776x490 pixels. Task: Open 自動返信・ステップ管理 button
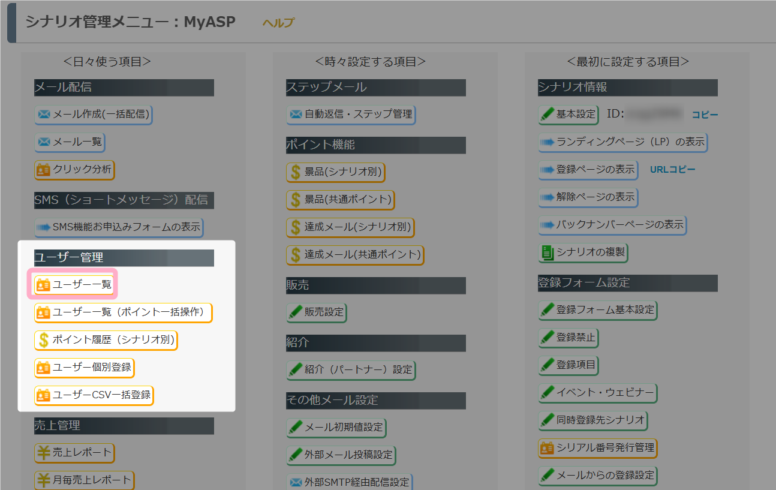pyautogui.click(x=351, y=114)
